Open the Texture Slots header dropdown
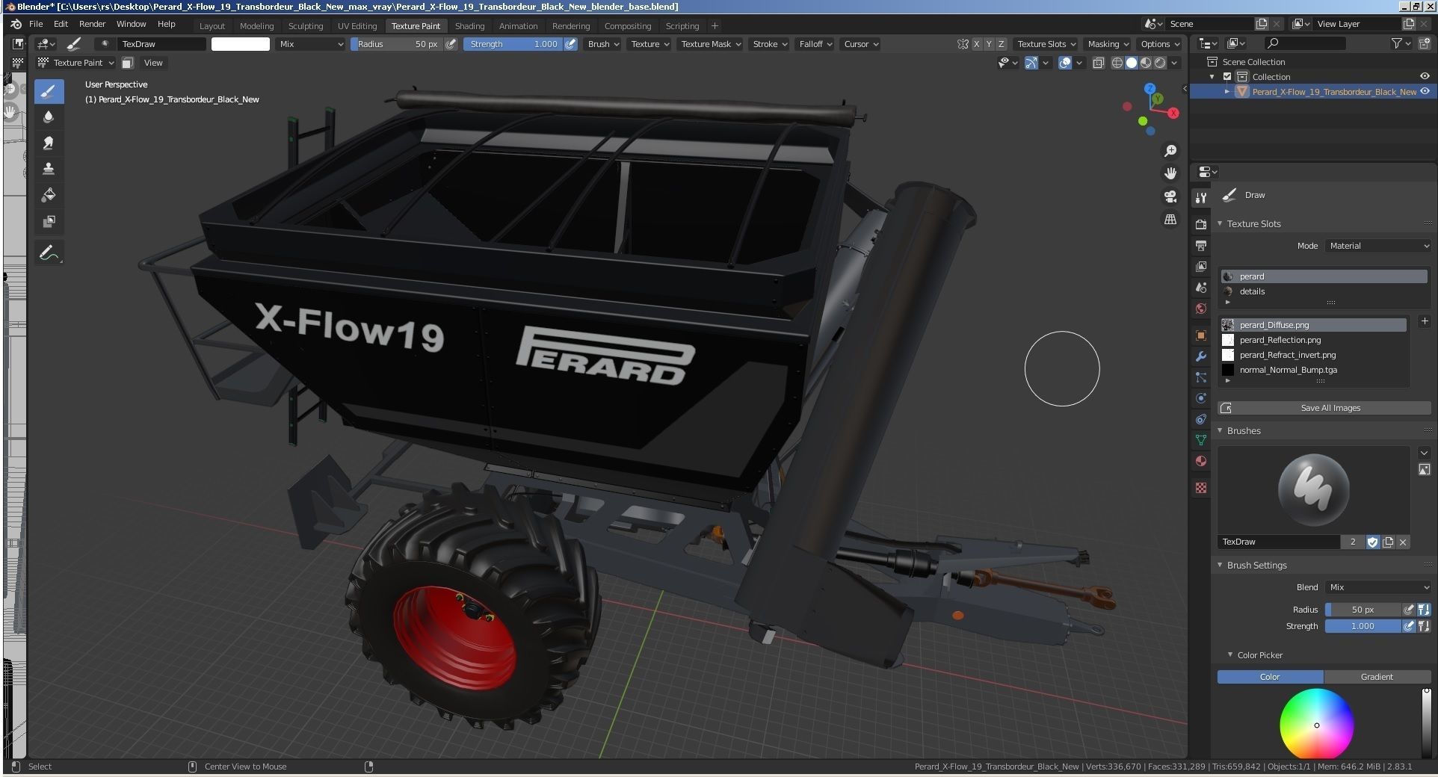Viewport: 1438px width, 777px height. pyautogui.click(x=1046, y=44)
